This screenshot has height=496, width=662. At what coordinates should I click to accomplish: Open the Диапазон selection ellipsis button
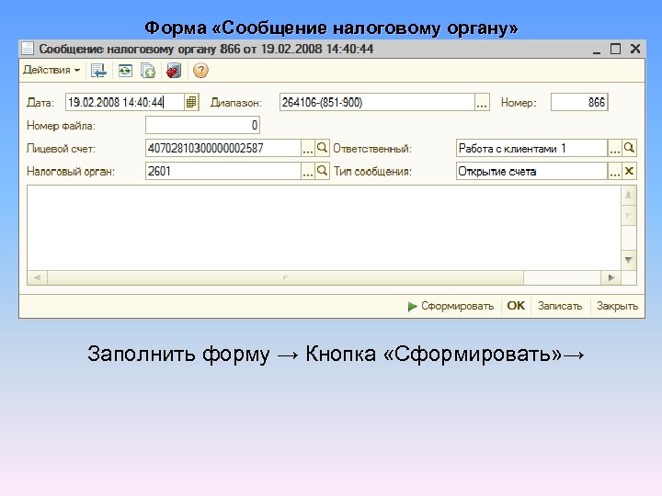pos(482,103)
